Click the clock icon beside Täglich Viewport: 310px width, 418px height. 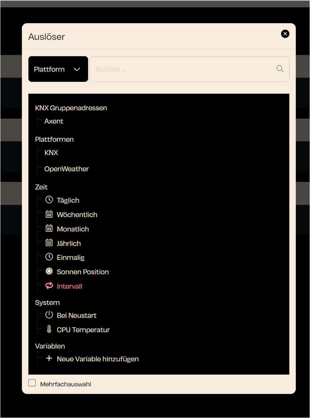click(x=49, y=200)
